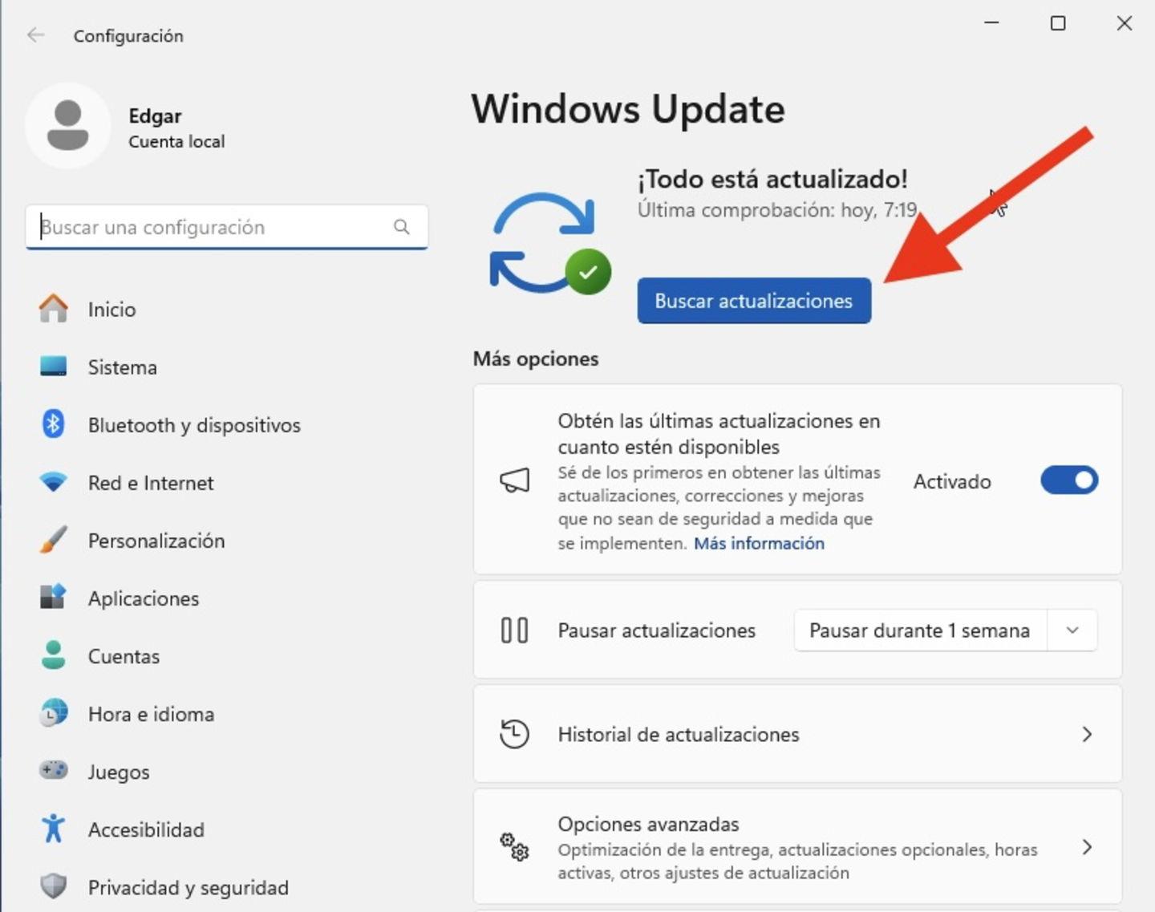This screenshot has height=912, width=1155.
Task: Click the search magnifier icon
Action: (402, 227)
